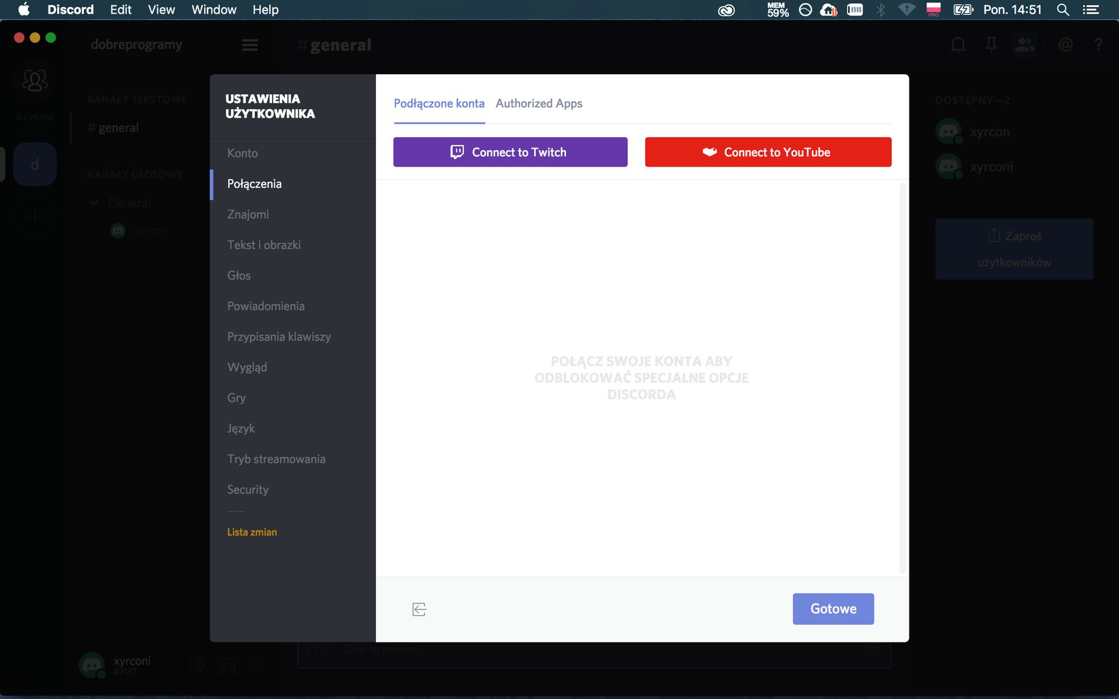Click the add server plus icon
1119x699 pixels.
(35, 216)
